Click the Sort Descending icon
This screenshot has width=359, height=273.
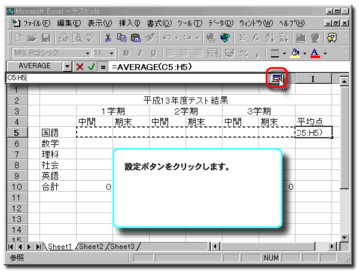click(284, 38)
